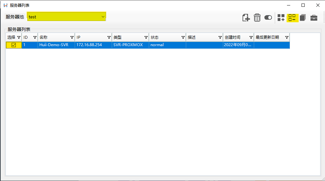Open filter on the 名称 column
This screenshot has width=325, height=181.
(72, 37)
